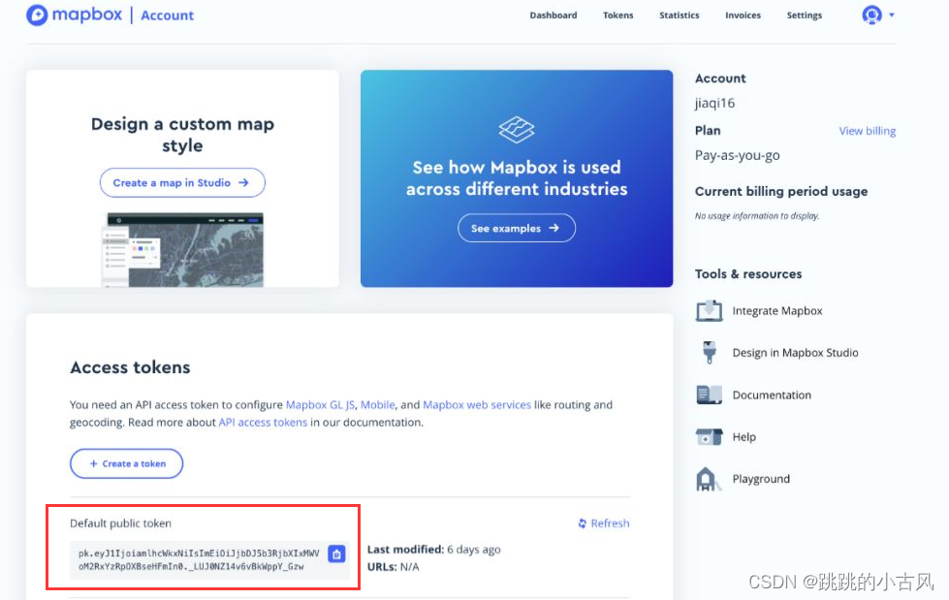Click the Create a token button

tap(126, 463)
